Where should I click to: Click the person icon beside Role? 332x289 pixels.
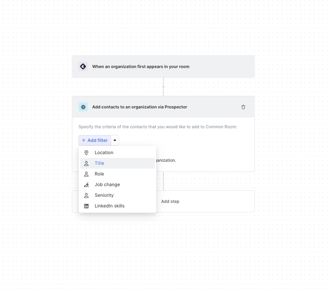[86, 174]
